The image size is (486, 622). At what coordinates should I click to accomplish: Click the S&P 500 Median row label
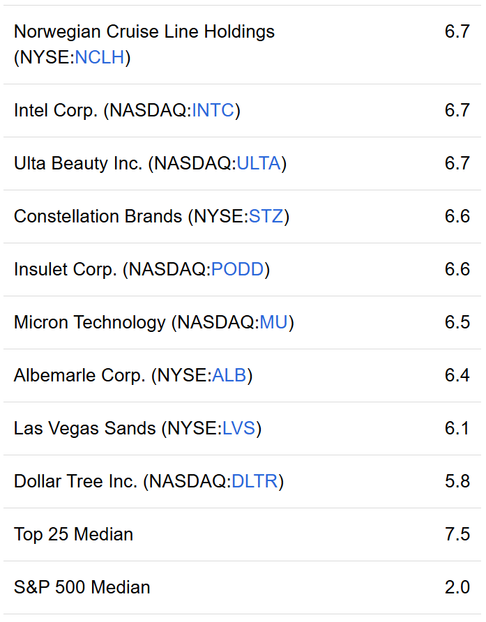tap(82, 588)
